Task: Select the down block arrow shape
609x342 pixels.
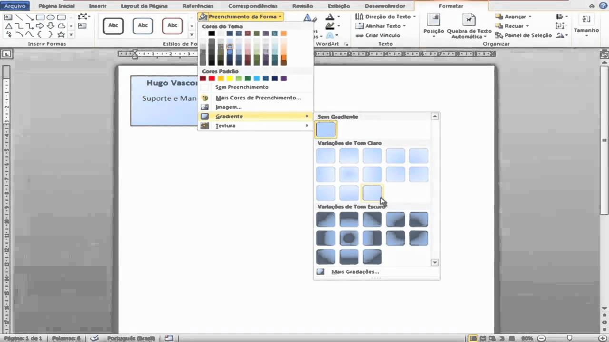Action: (x=50, y=26)
